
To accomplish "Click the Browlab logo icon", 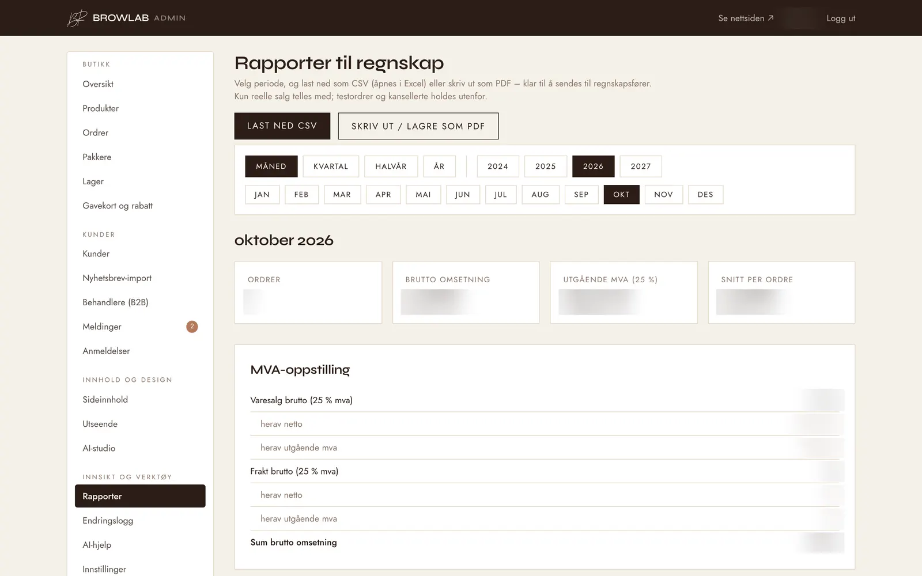I will tap(77, 18).
